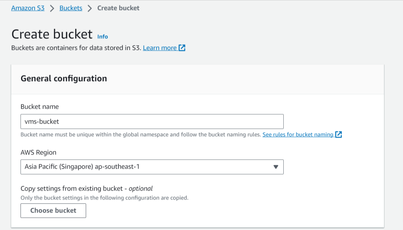Click the chevron separator after Amazon S3
This screenshot has height=230, width=403.
(52, 8)
